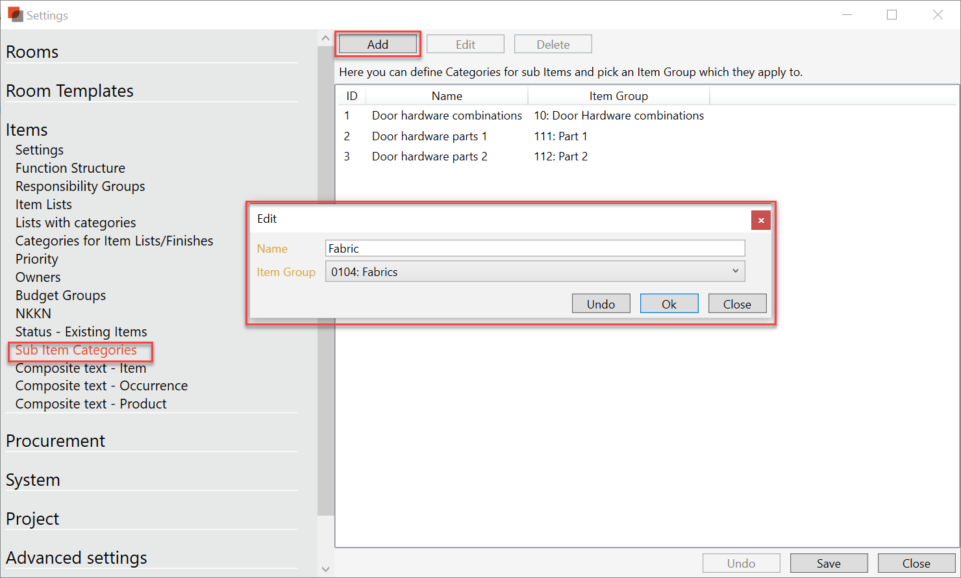Open the Advanced settings section

click(77, 558)
